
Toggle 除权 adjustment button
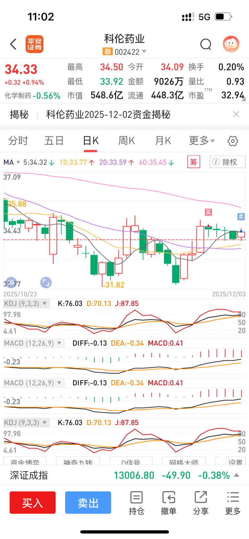tap(228, 162)
